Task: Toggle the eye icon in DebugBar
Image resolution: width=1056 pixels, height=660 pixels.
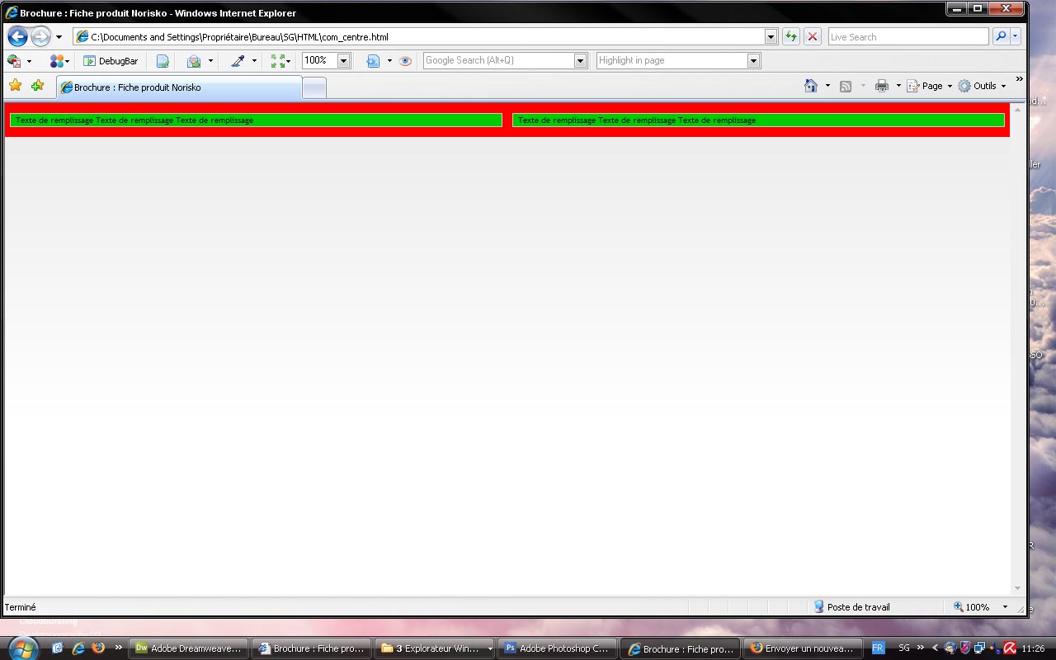Action: tap(405, 61)
